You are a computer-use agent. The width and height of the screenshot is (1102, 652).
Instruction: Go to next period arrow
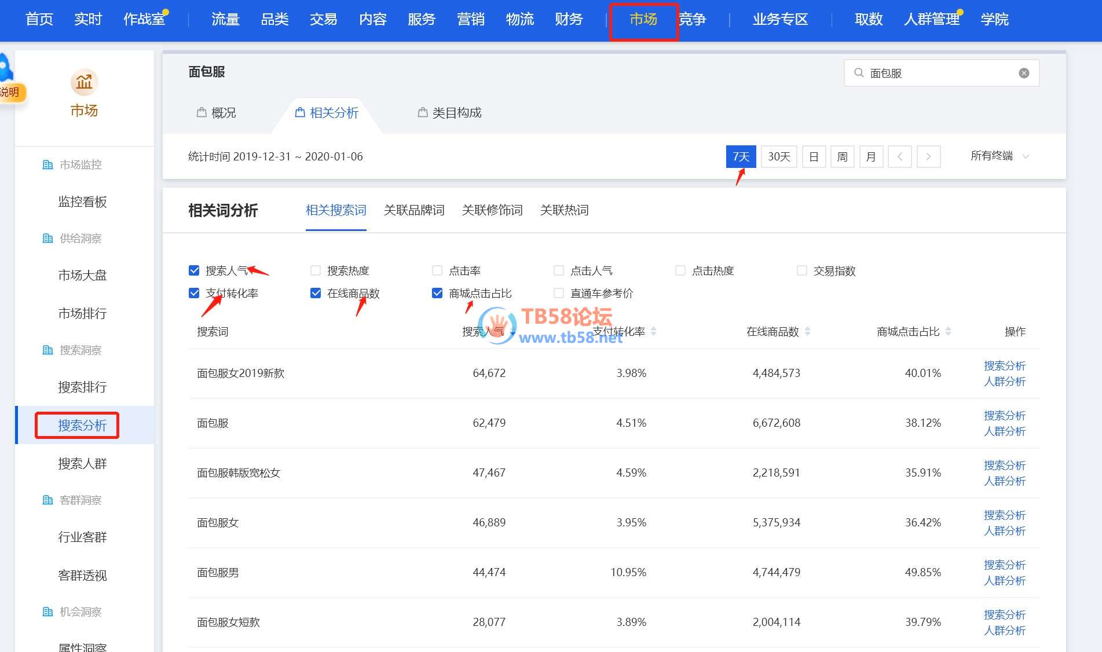coord(928,156)
